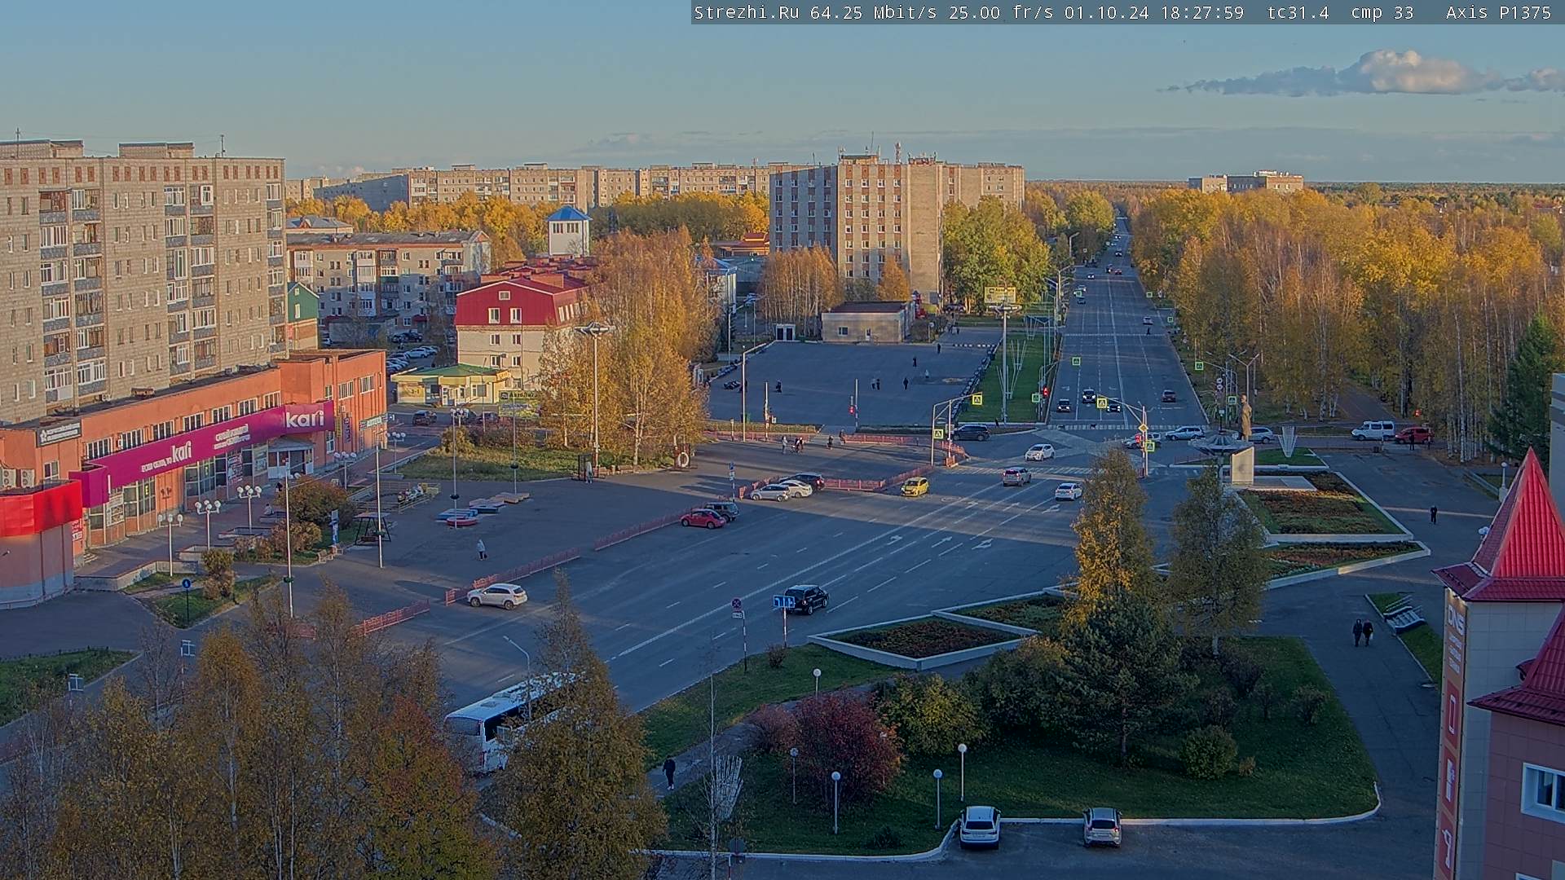Select the tc31.4 overlay value
Viewport: 1565px width, 880px height.
click(1298, 12)
